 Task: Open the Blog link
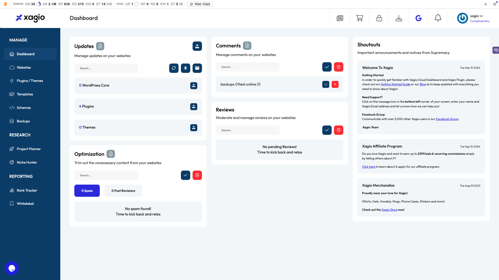point(423,84)
